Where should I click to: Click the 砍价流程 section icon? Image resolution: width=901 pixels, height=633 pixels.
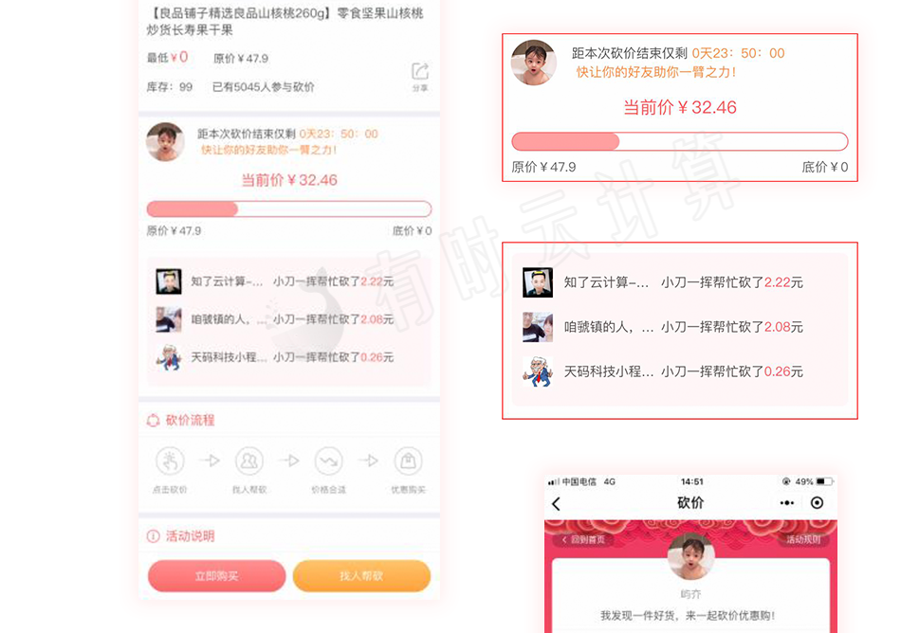153,420
